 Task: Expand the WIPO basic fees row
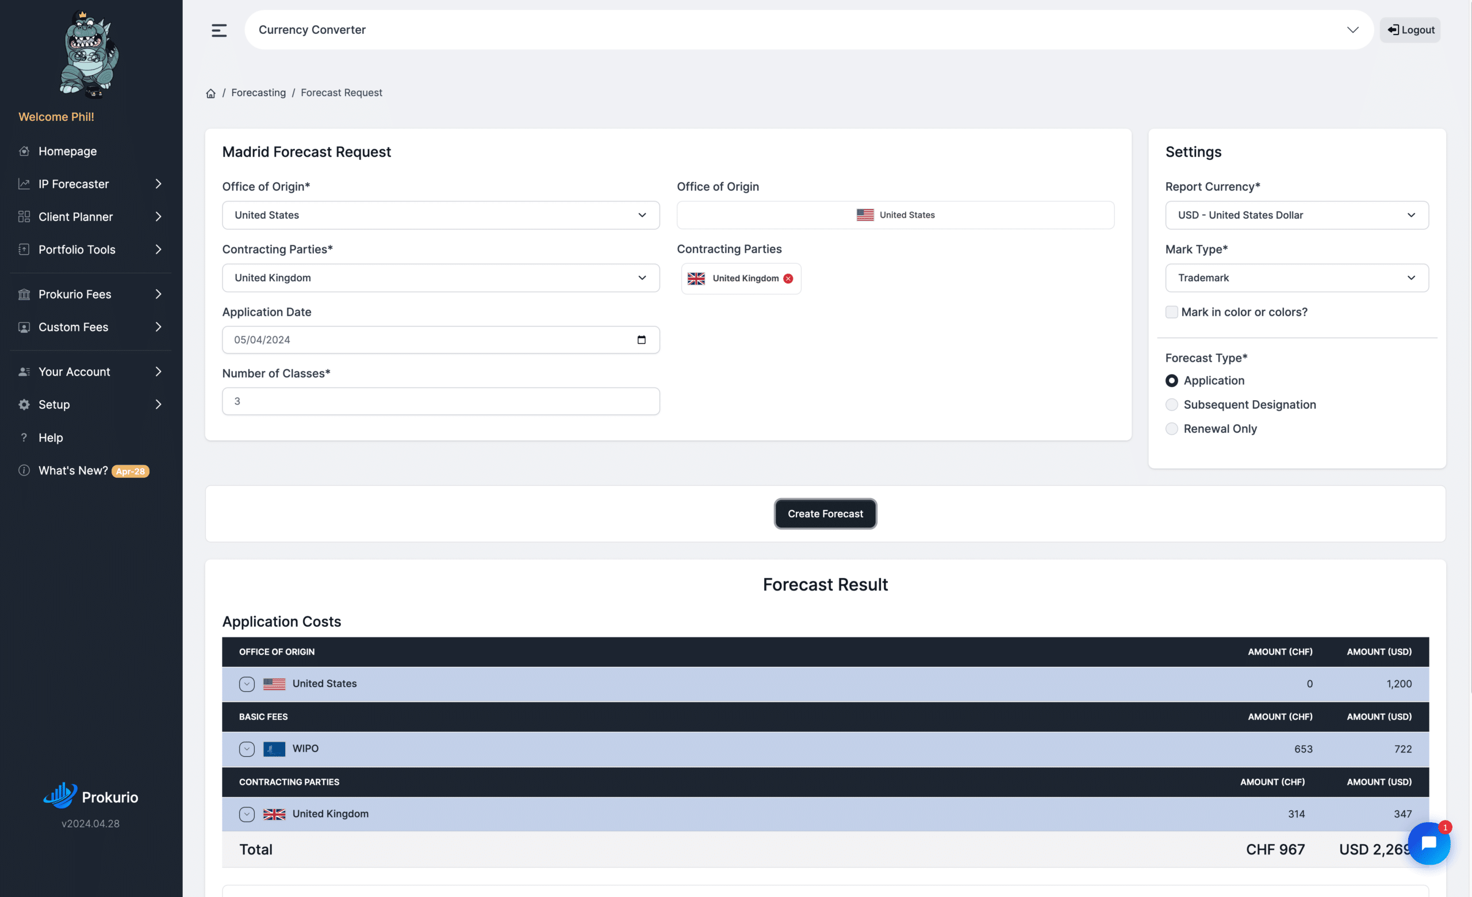pyautogui.click(x=247, y=749)
